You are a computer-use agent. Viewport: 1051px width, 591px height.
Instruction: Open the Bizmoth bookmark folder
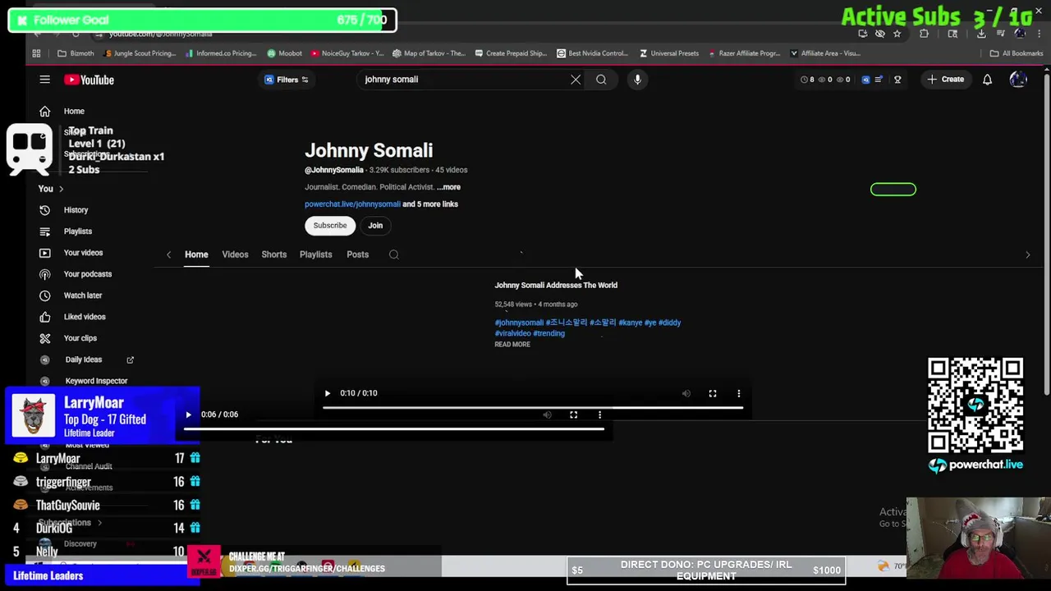(x=76, y=53)
